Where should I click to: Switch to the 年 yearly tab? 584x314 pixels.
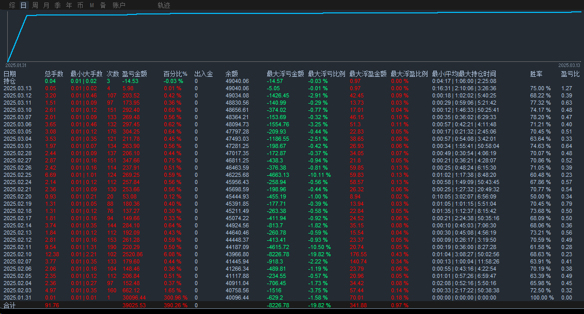tap(69, 5)
